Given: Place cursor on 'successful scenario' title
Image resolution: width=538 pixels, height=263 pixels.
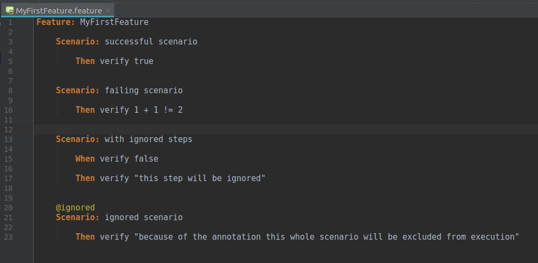Looking at the screenshot, I should [151, 42].
